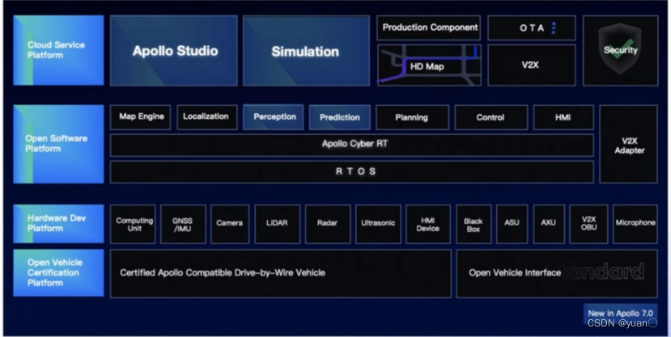The width and height of the screenshot is (671, 337).
Task: Click the OTA upload arrows icon
Action: pyautogui.click(x=554, y=27)
